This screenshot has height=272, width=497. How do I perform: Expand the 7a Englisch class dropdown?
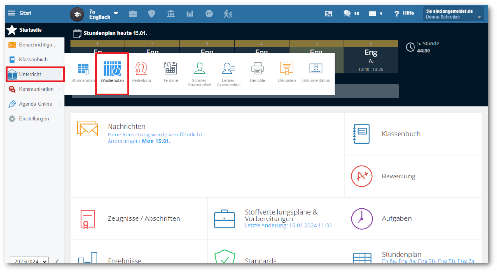(x=116, y=14)
